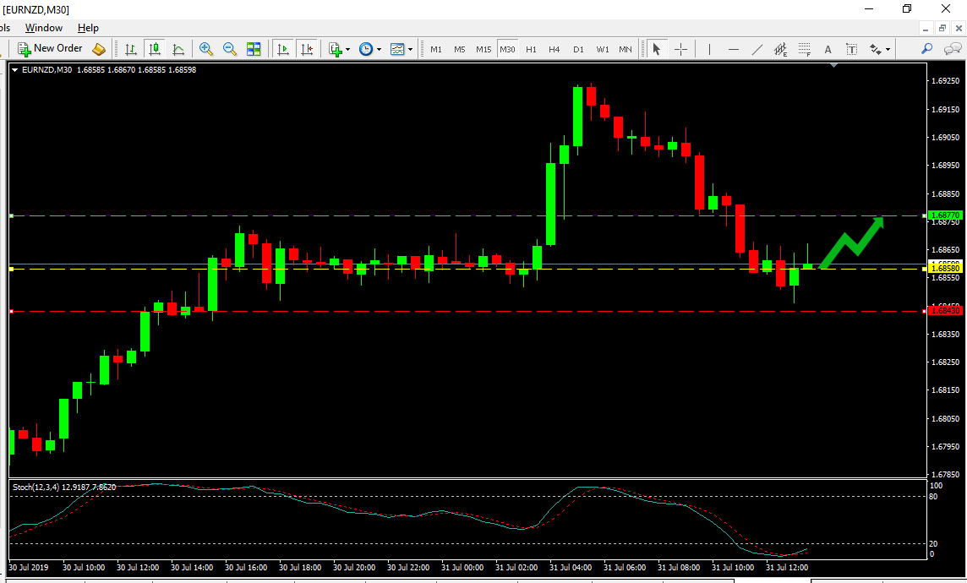The height and width of the screenshot is (583, 967).
Task: Select the Cursor arrow tool
Action: coord(657,49)
